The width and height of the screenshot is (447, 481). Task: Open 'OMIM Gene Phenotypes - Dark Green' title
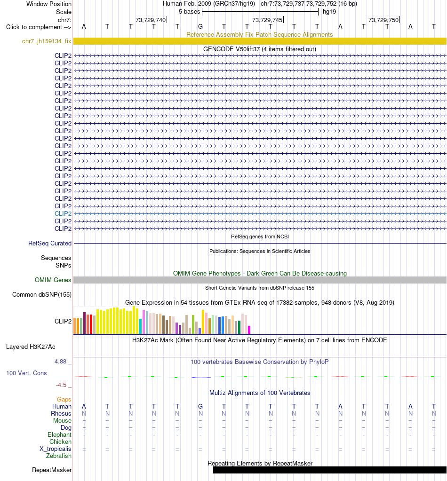260,273
